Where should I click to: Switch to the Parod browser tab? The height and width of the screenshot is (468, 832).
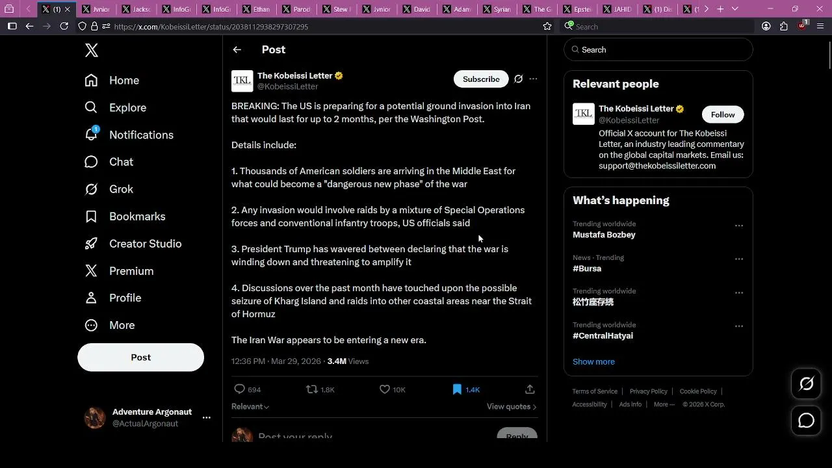(297, 9)
